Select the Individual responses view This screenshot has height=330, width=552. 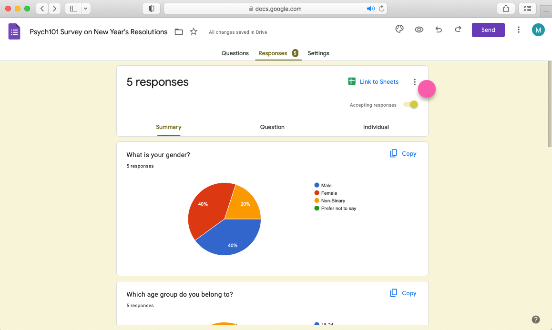click(376, 127)
